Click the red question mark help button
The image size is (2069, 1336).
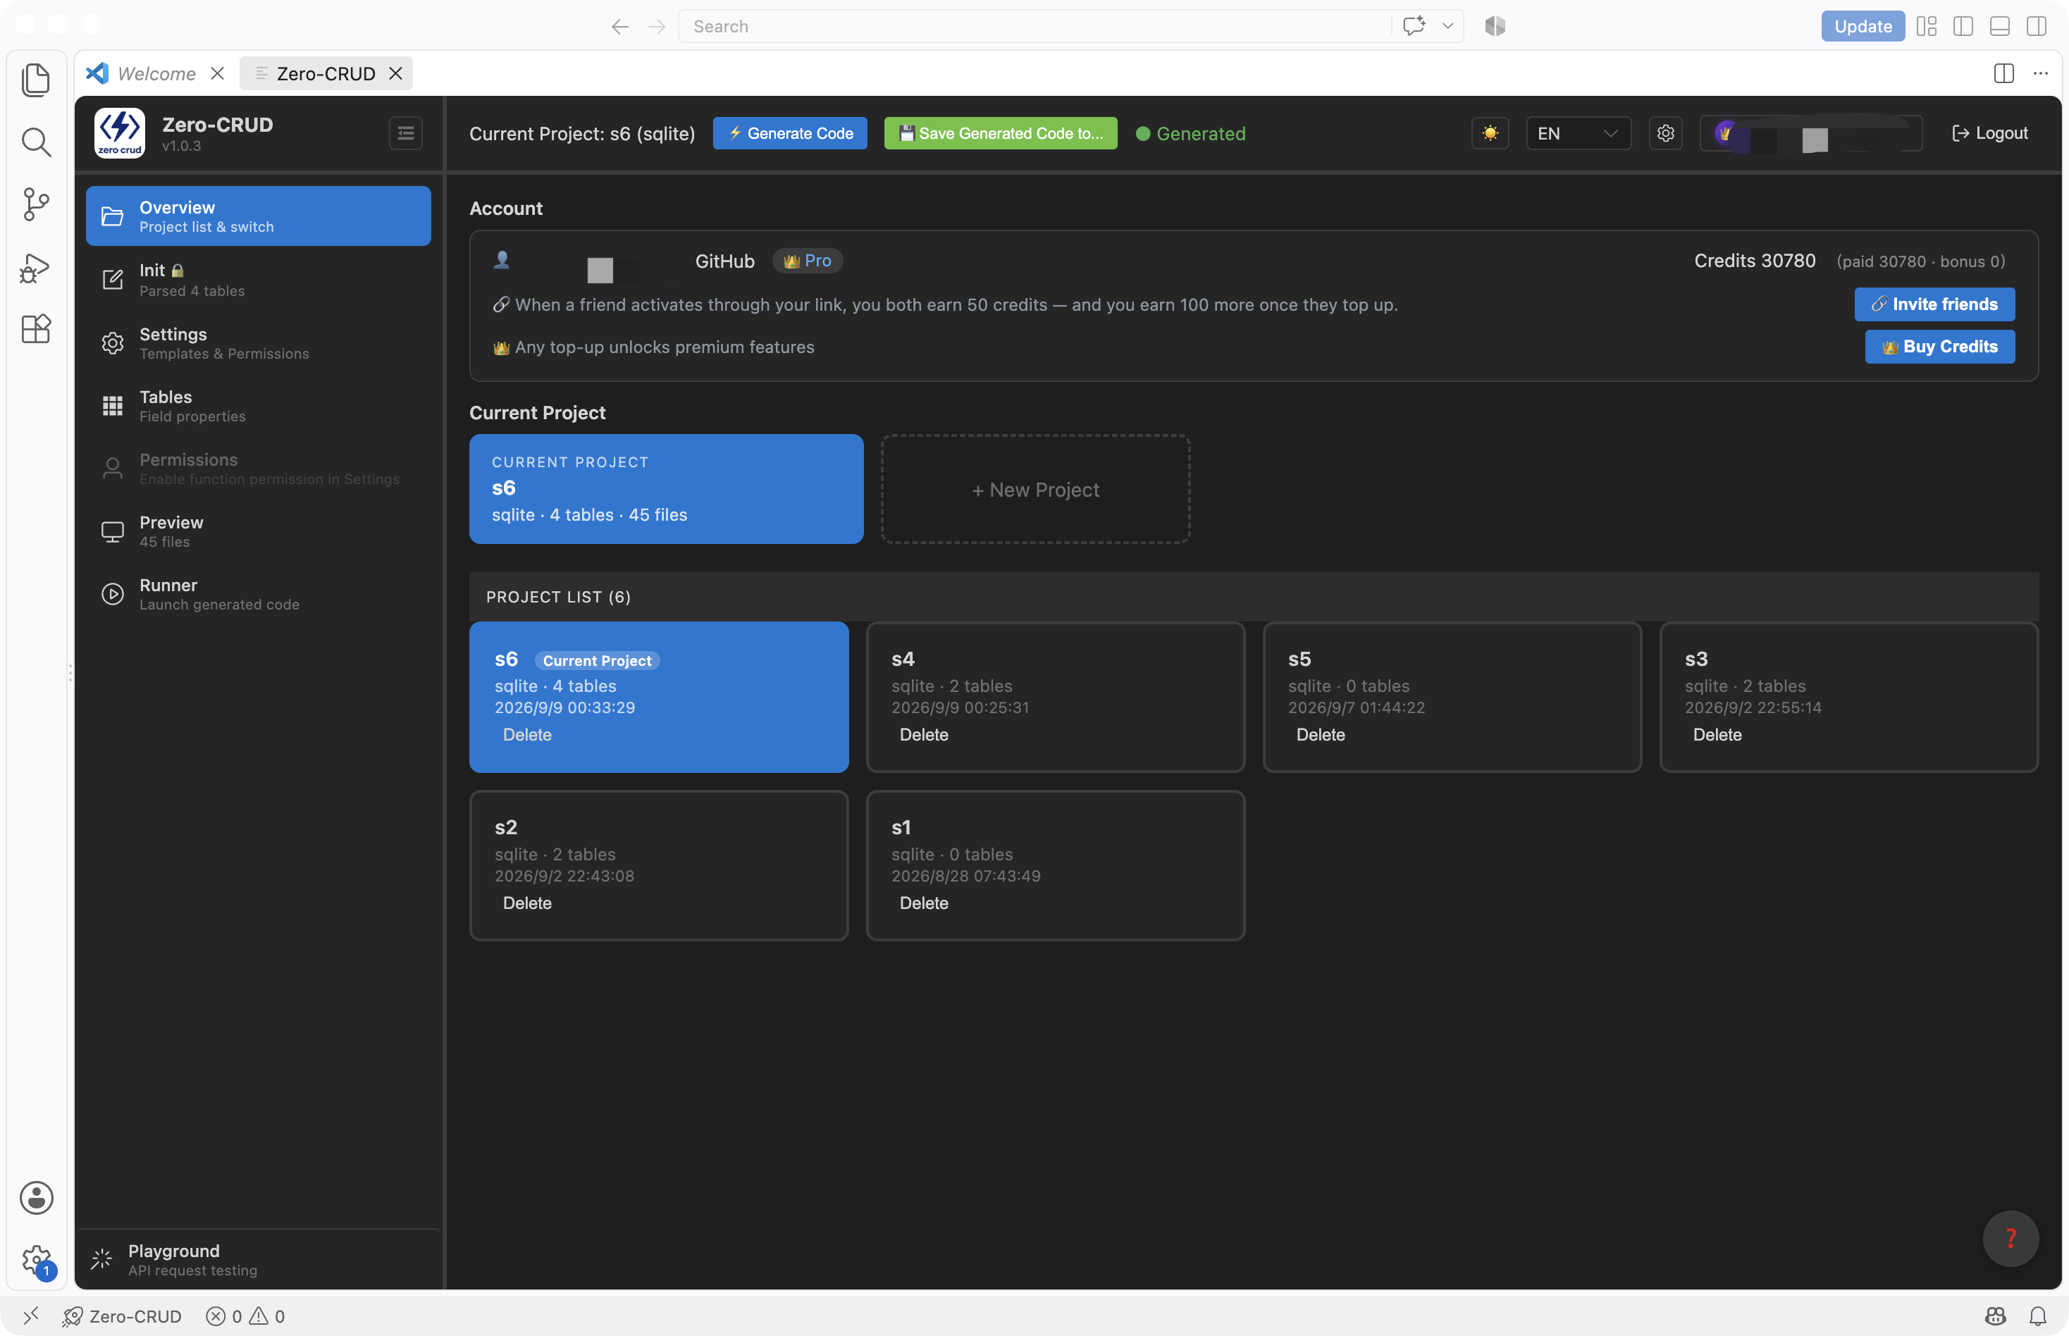(x=2010, y=1238)
